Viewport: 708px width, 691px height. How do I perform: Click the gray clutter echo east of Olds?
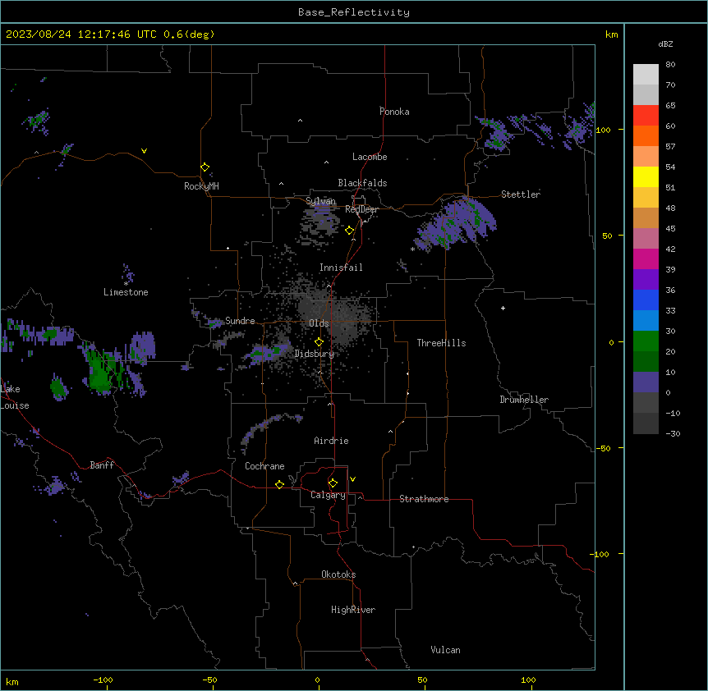pyautogui.click(x=347, y=321)
